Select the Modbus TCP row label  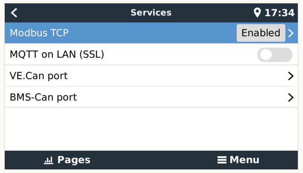coord(39,33)
